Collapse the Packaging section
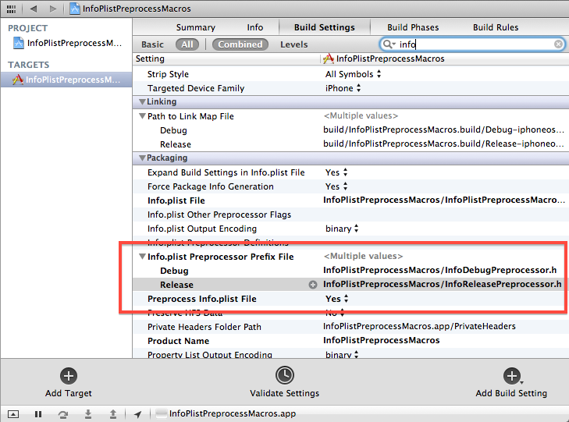569x422 pixels. click(x=142, y=158)
